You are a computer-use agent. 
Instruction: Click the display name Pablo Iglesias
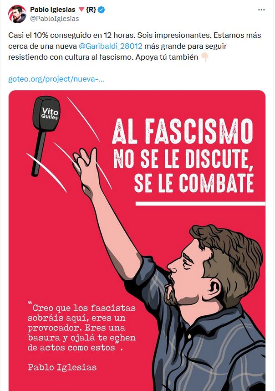52,10
